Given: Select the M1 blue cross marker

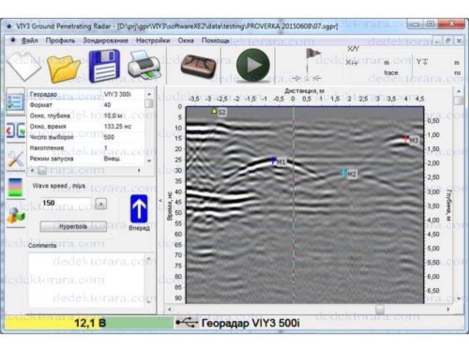Looking at the screenshot, I should tap(273, 160).
